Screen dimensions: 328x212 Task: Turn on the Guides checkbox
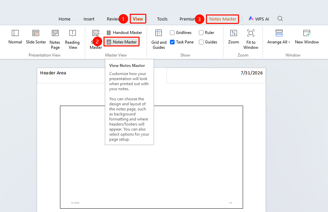[x=201, y=42]
